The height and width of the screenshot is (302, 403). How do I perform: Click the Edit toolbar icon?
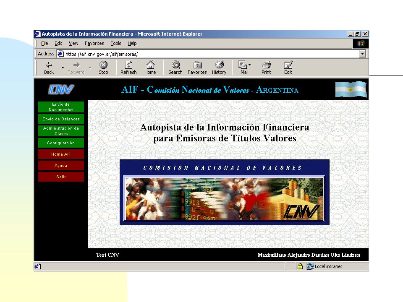point(288,65)
